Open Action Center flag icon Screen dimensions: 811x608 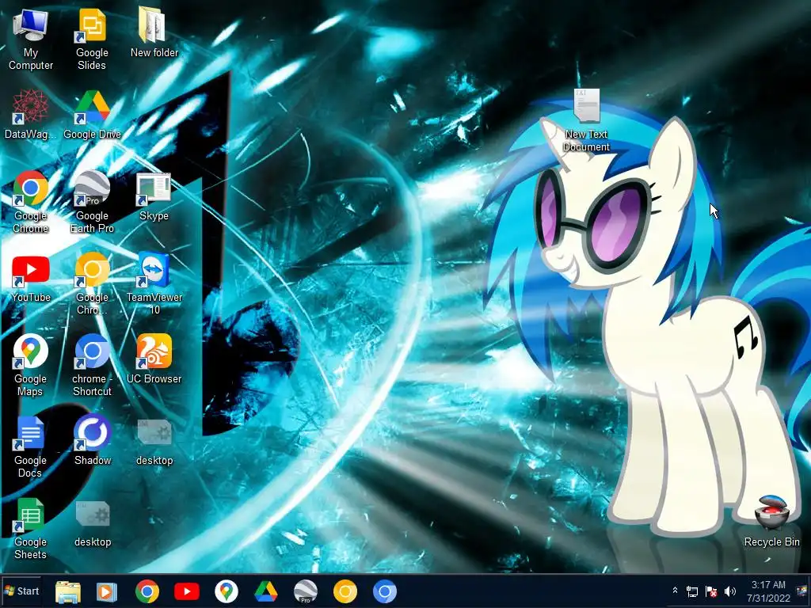coord(711,591)
